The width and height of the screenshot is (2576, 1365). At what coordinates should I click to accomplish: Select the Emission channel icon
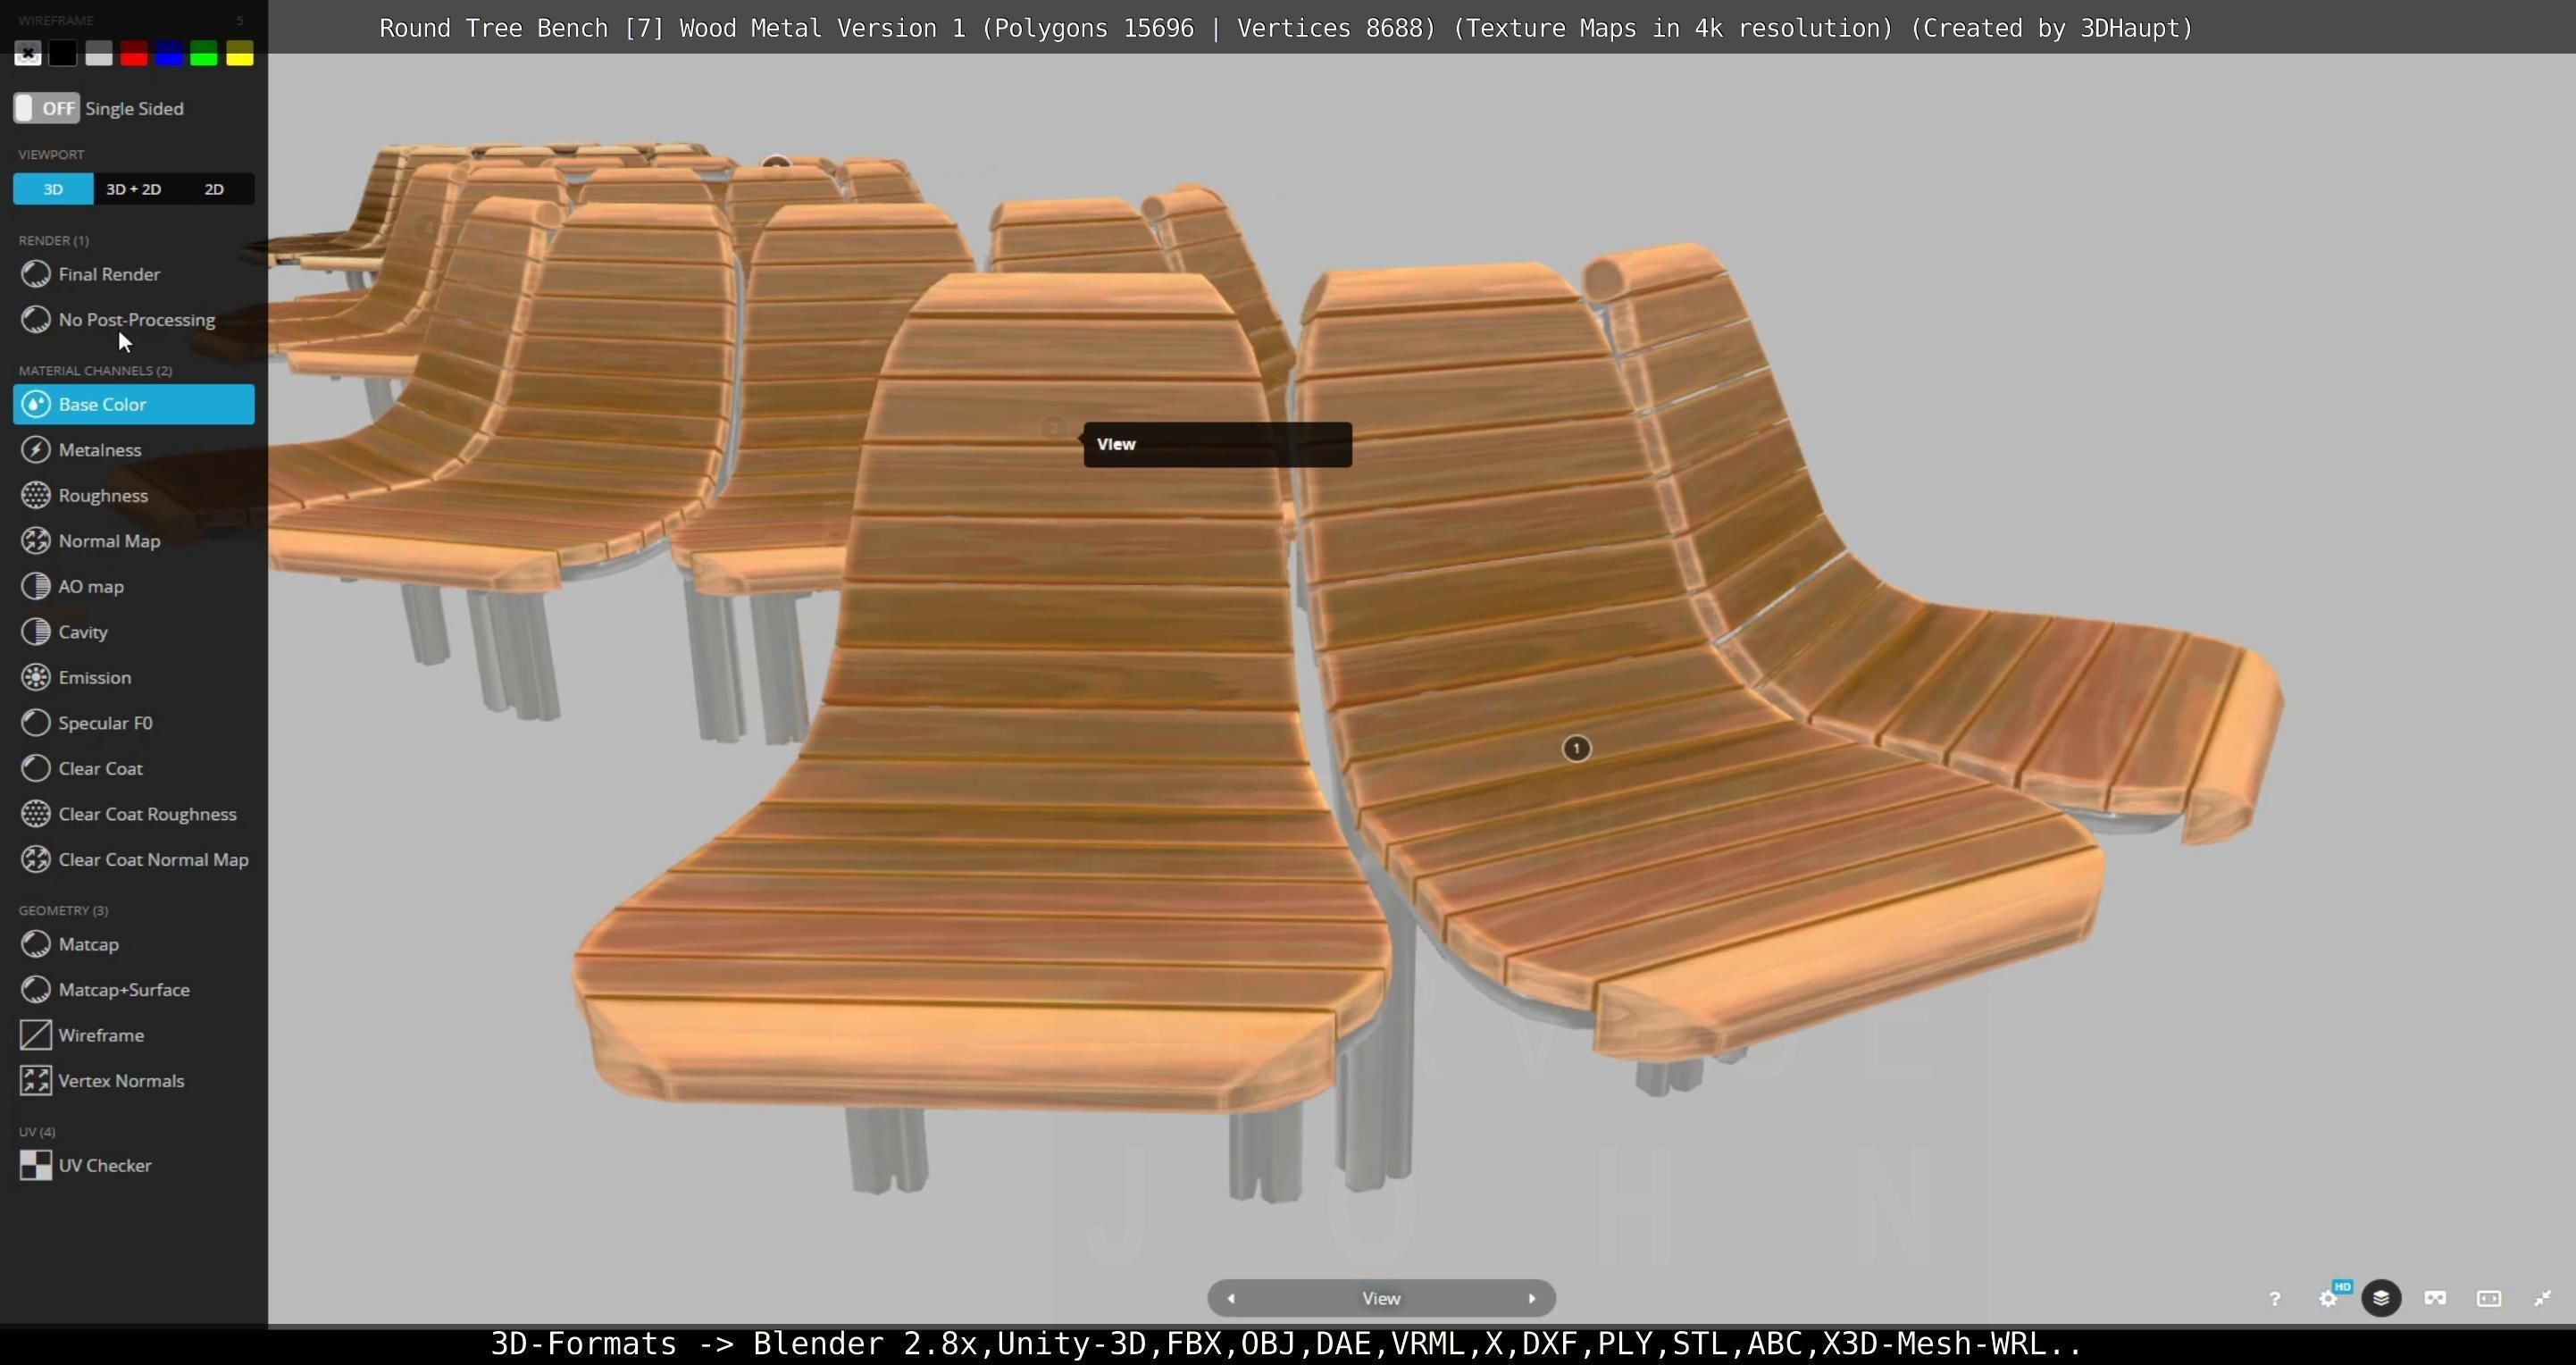point(36,677)
